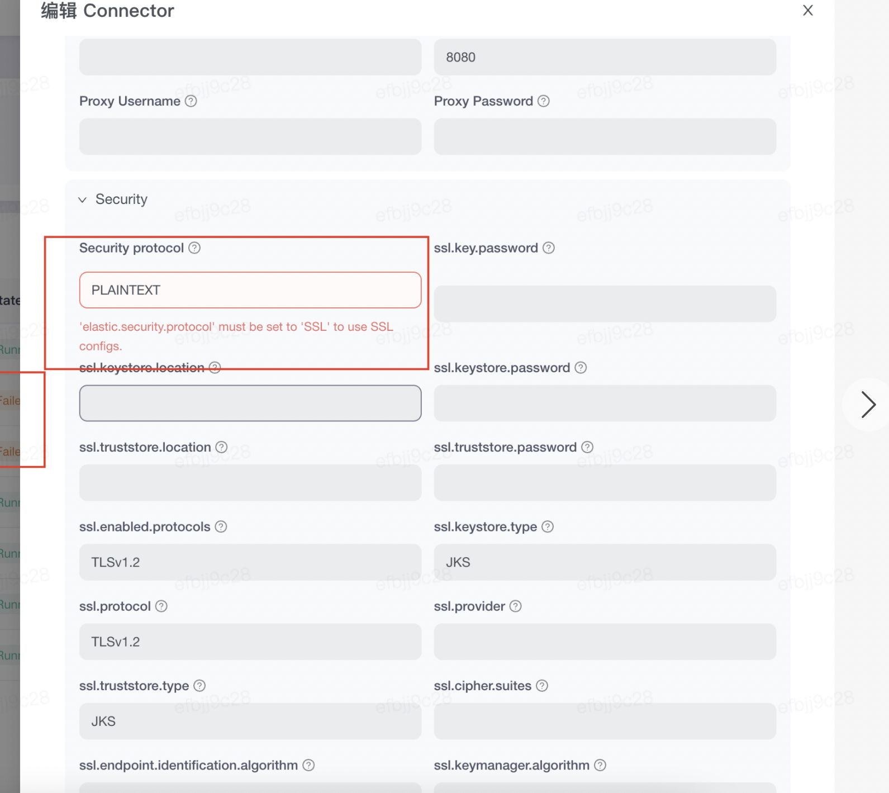Image resolution: width=889 pixels, height=793 pixels.
Task: Click the Proxy Password input field
Action: (x=605, y=136)
